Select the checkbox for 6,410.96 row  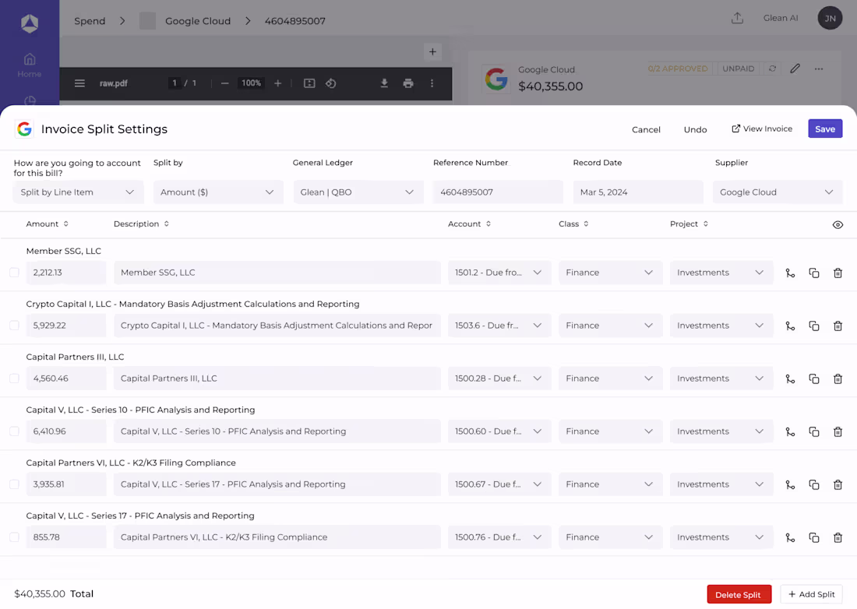click(14, 431)
